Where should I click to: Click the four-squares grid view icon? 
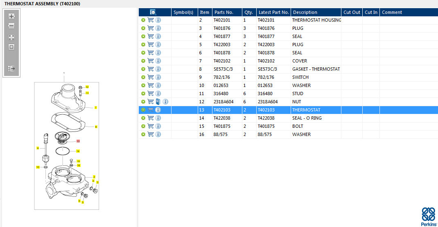click(x=11, y=37)
